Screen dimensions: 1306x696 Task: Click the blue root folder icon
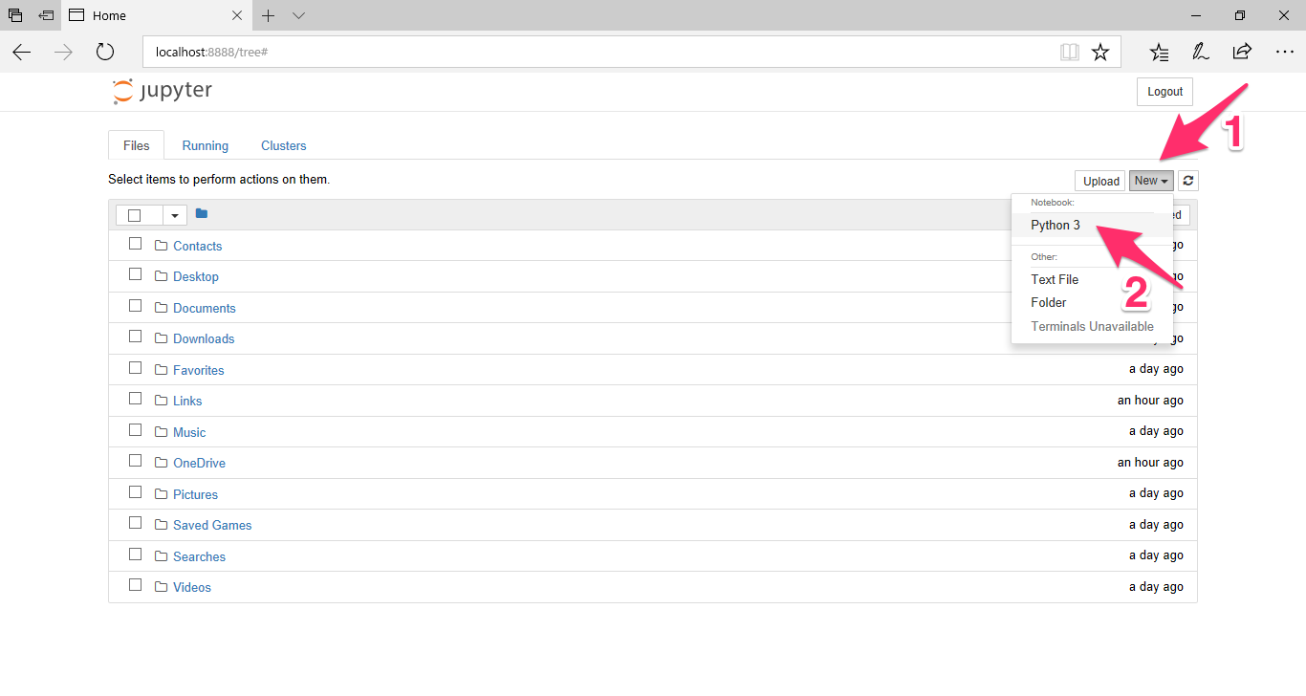click(202, 213)
